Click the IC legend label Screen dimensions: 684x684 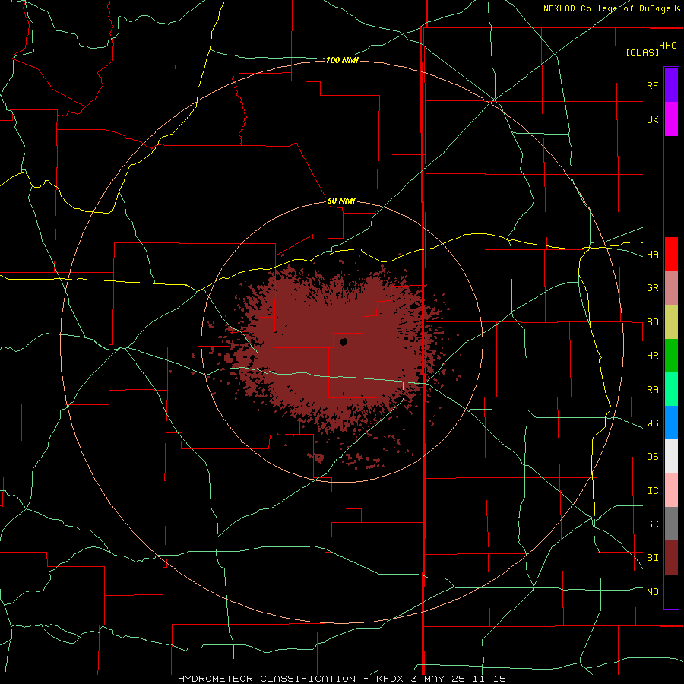tap(652, 491)
